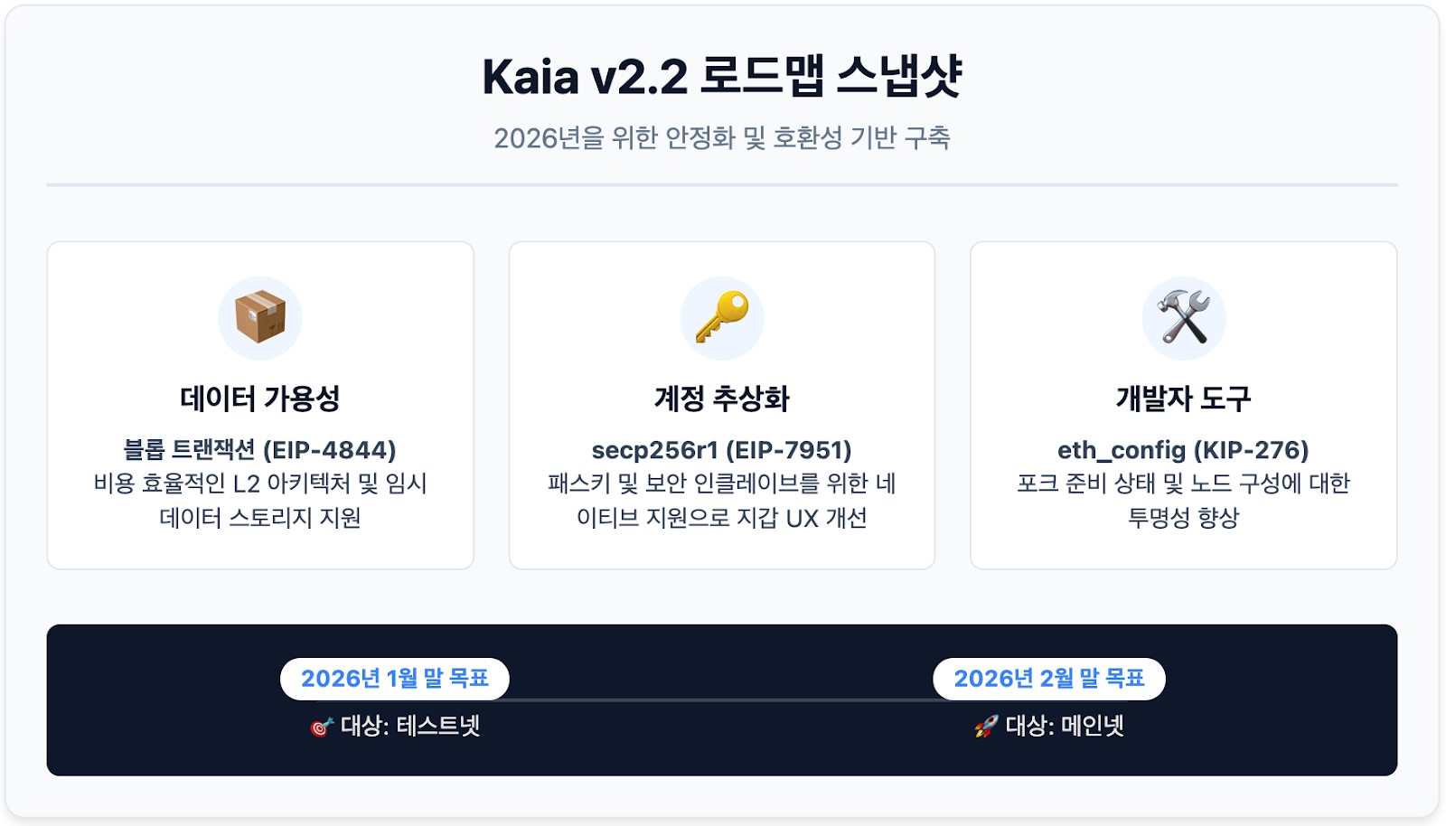Click the secp256r1 (EIP-7951) text
Image resolution: width=1446 pixels, height=826 pixels.
(x=722, y=450)
